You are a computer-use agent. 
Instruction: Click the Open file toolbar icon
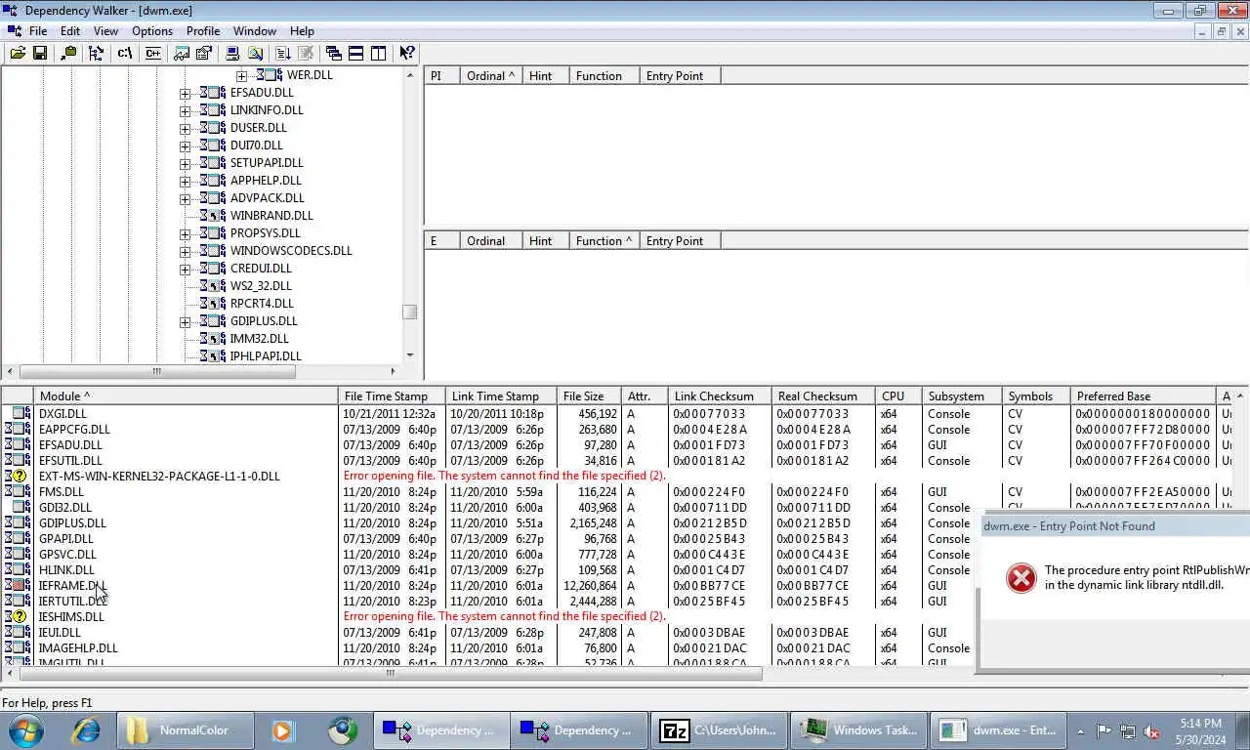click(x=18, y=54)
